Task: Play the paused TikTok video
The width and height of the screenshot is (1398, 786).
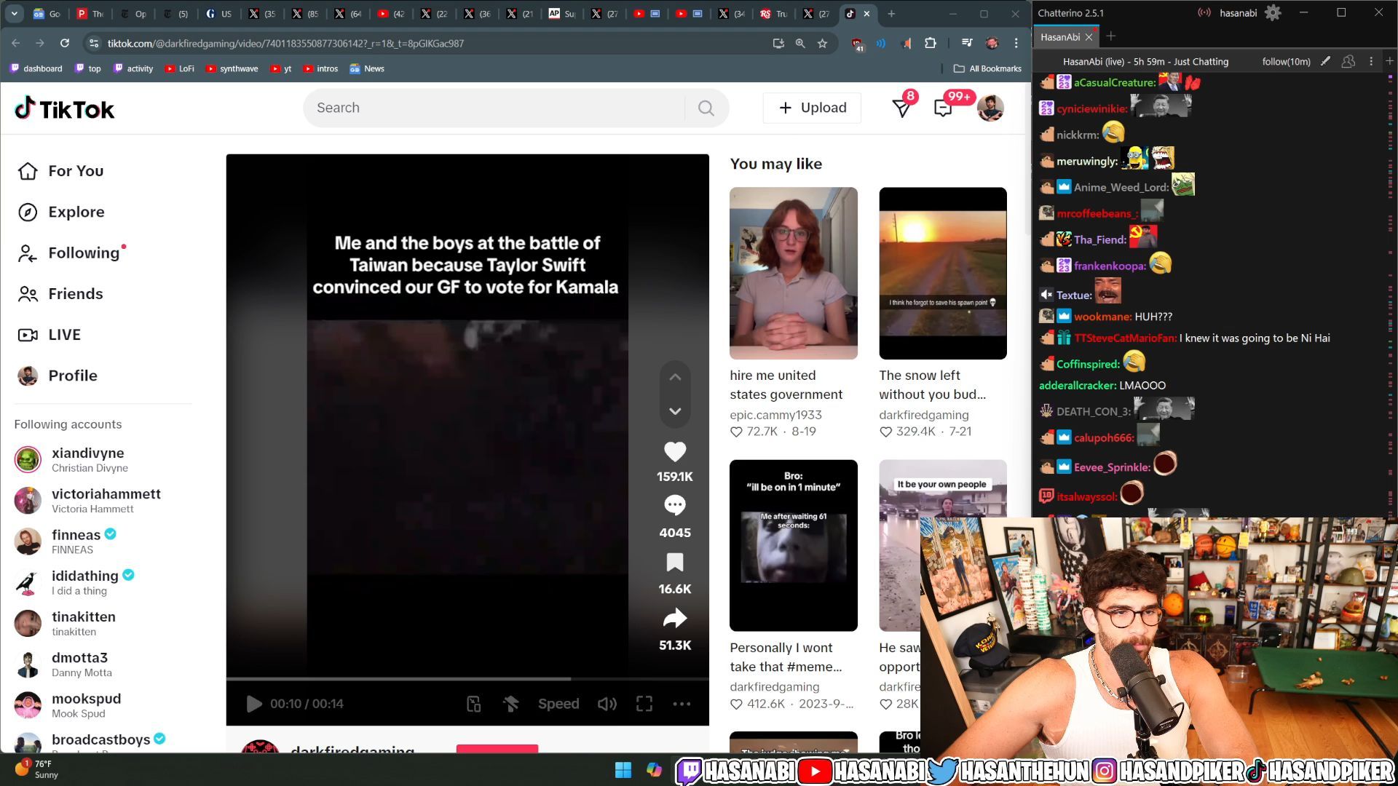Action: [x=254, y=704]
